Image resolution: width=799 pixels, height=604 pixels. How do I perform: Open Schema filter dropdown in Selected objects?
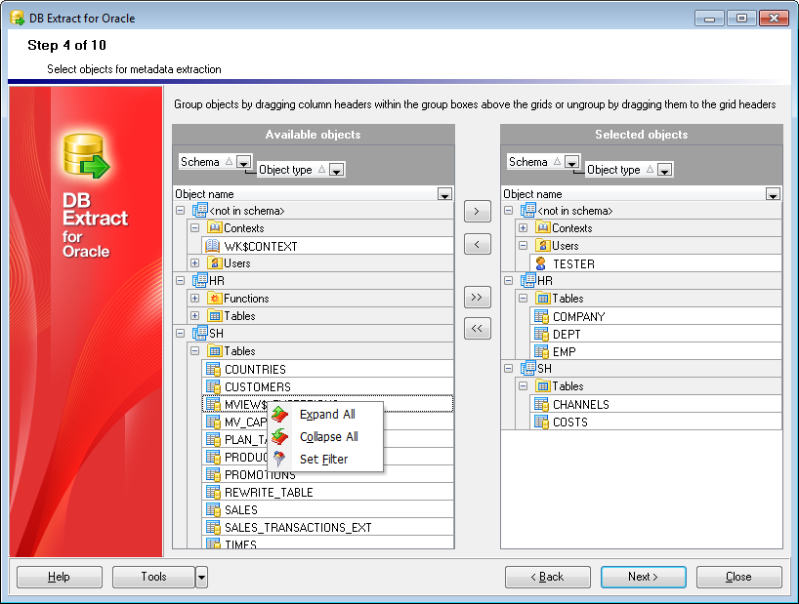point(571,162)
